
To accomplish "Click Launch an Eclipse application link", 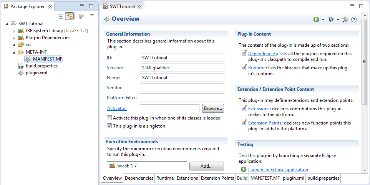I will click(278, 169).
